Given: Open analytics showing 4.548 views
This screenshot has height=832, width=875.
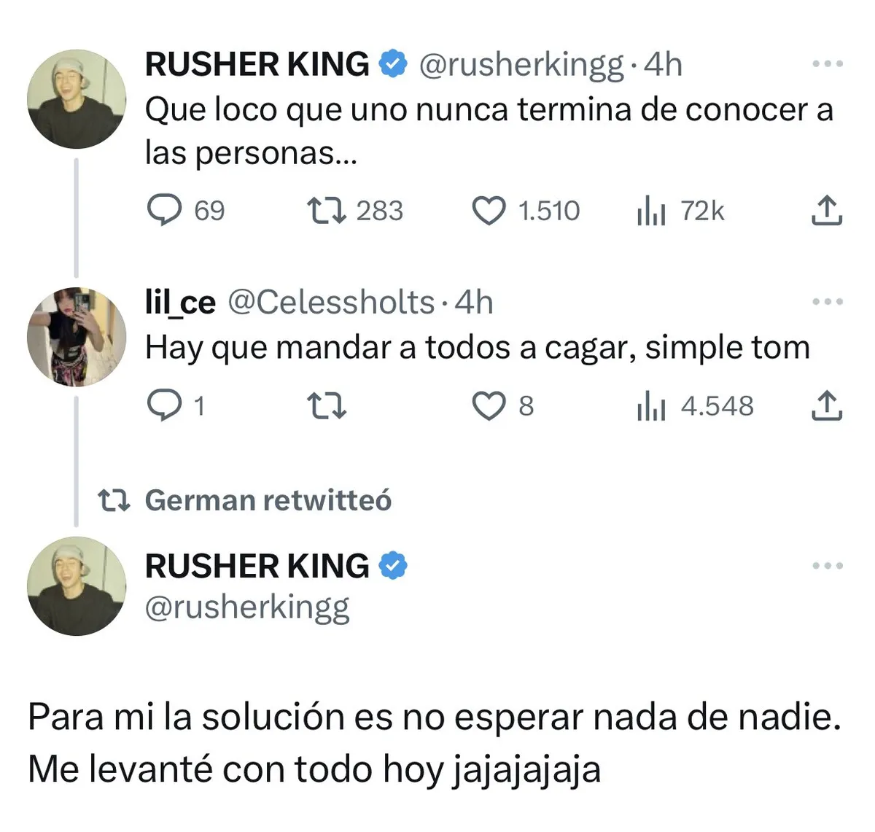Looking at the screenshot, I should pos(654,407).
